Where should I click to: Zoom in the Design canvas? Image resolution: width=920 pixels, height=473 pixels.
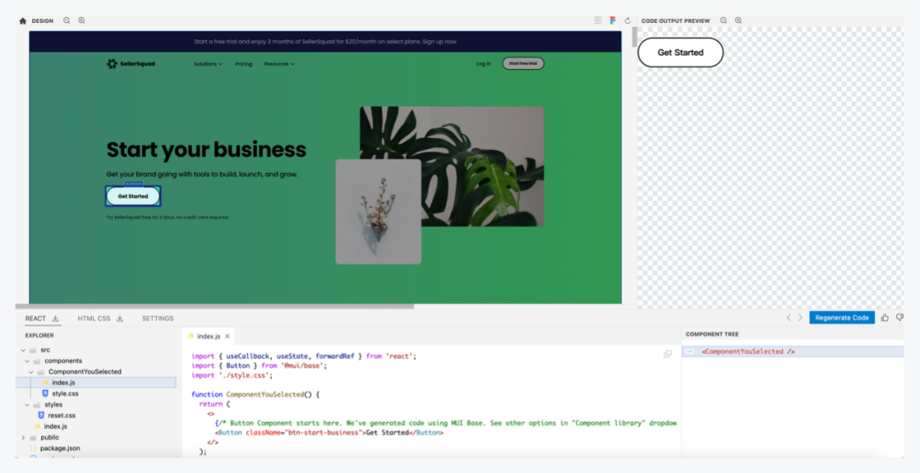click(x=82, y=20)
